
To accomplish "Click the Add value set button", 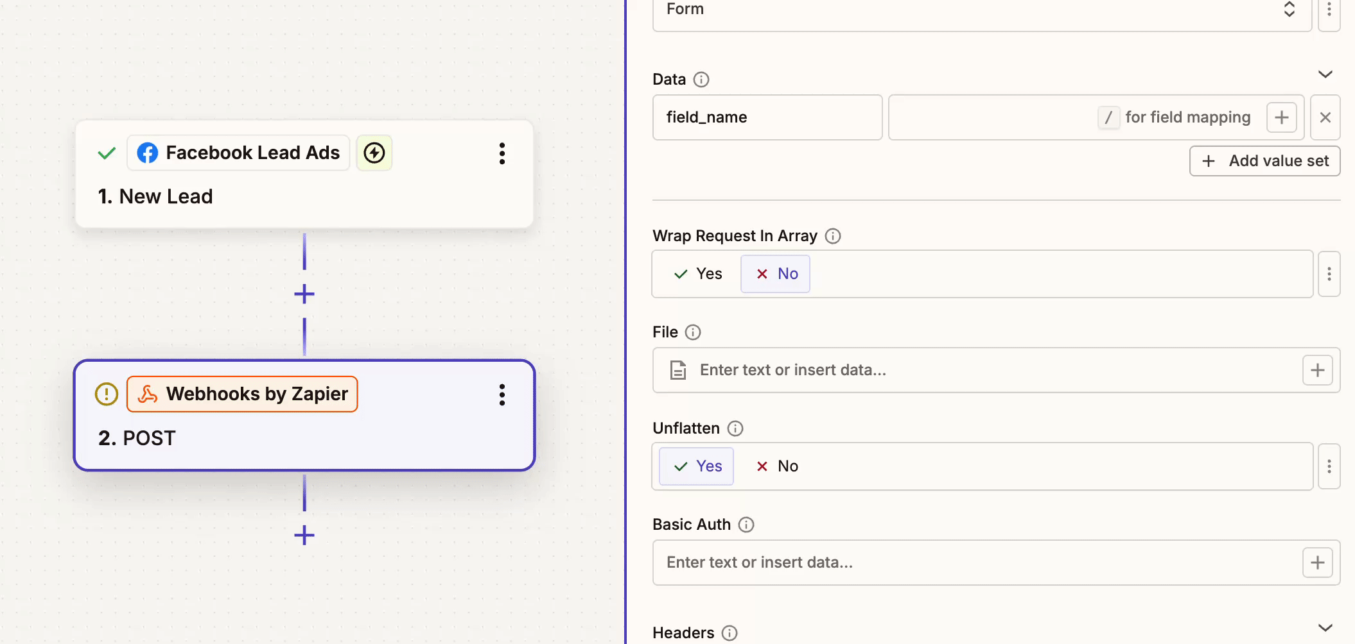I will pyautogui.click(x=1264, y=161).
